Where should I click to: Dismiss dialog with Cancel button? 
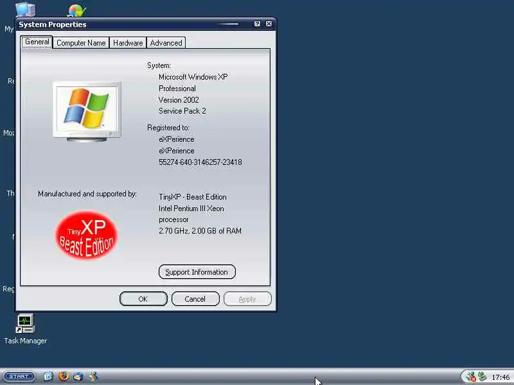pyautogui.click(x=195, y=299)
